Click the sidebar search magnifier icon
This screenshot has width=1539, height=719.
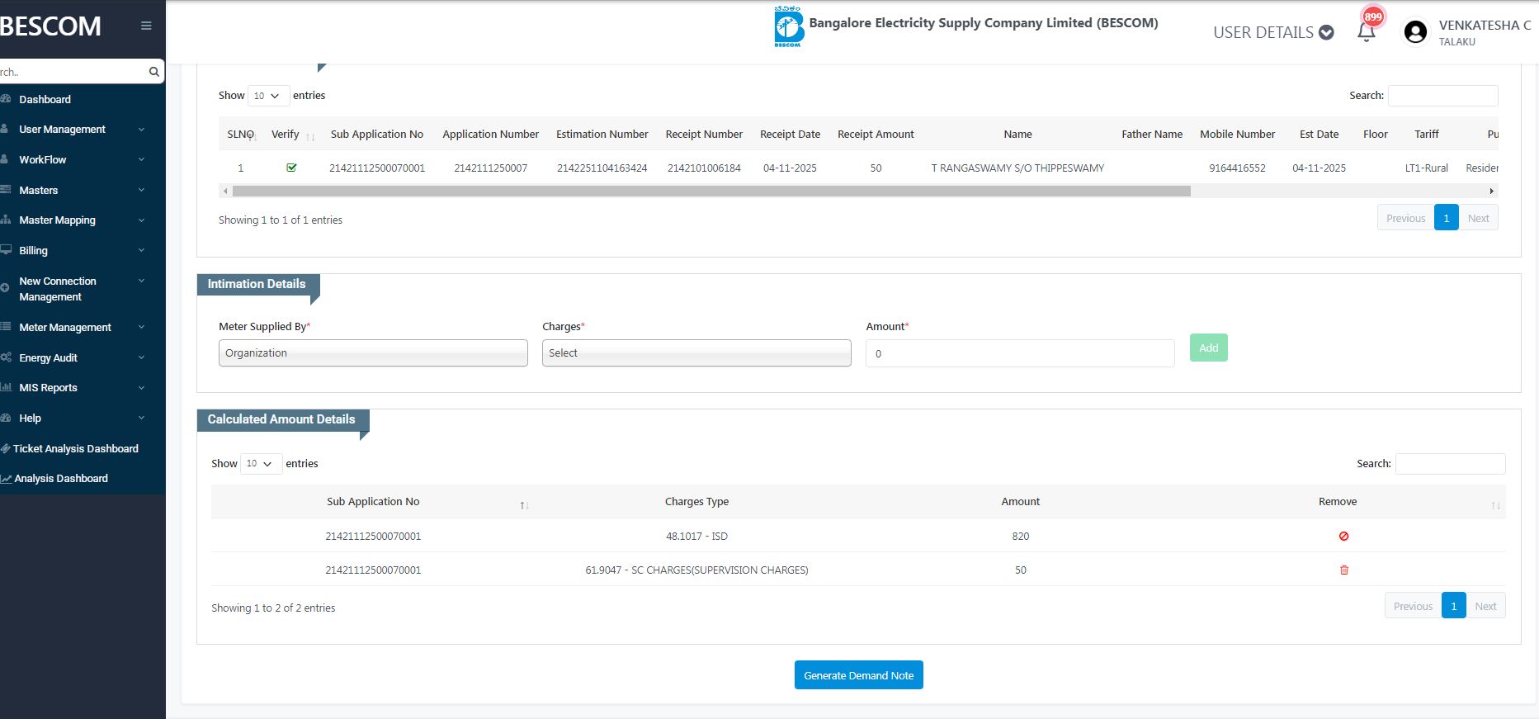(x=153, y=72)
